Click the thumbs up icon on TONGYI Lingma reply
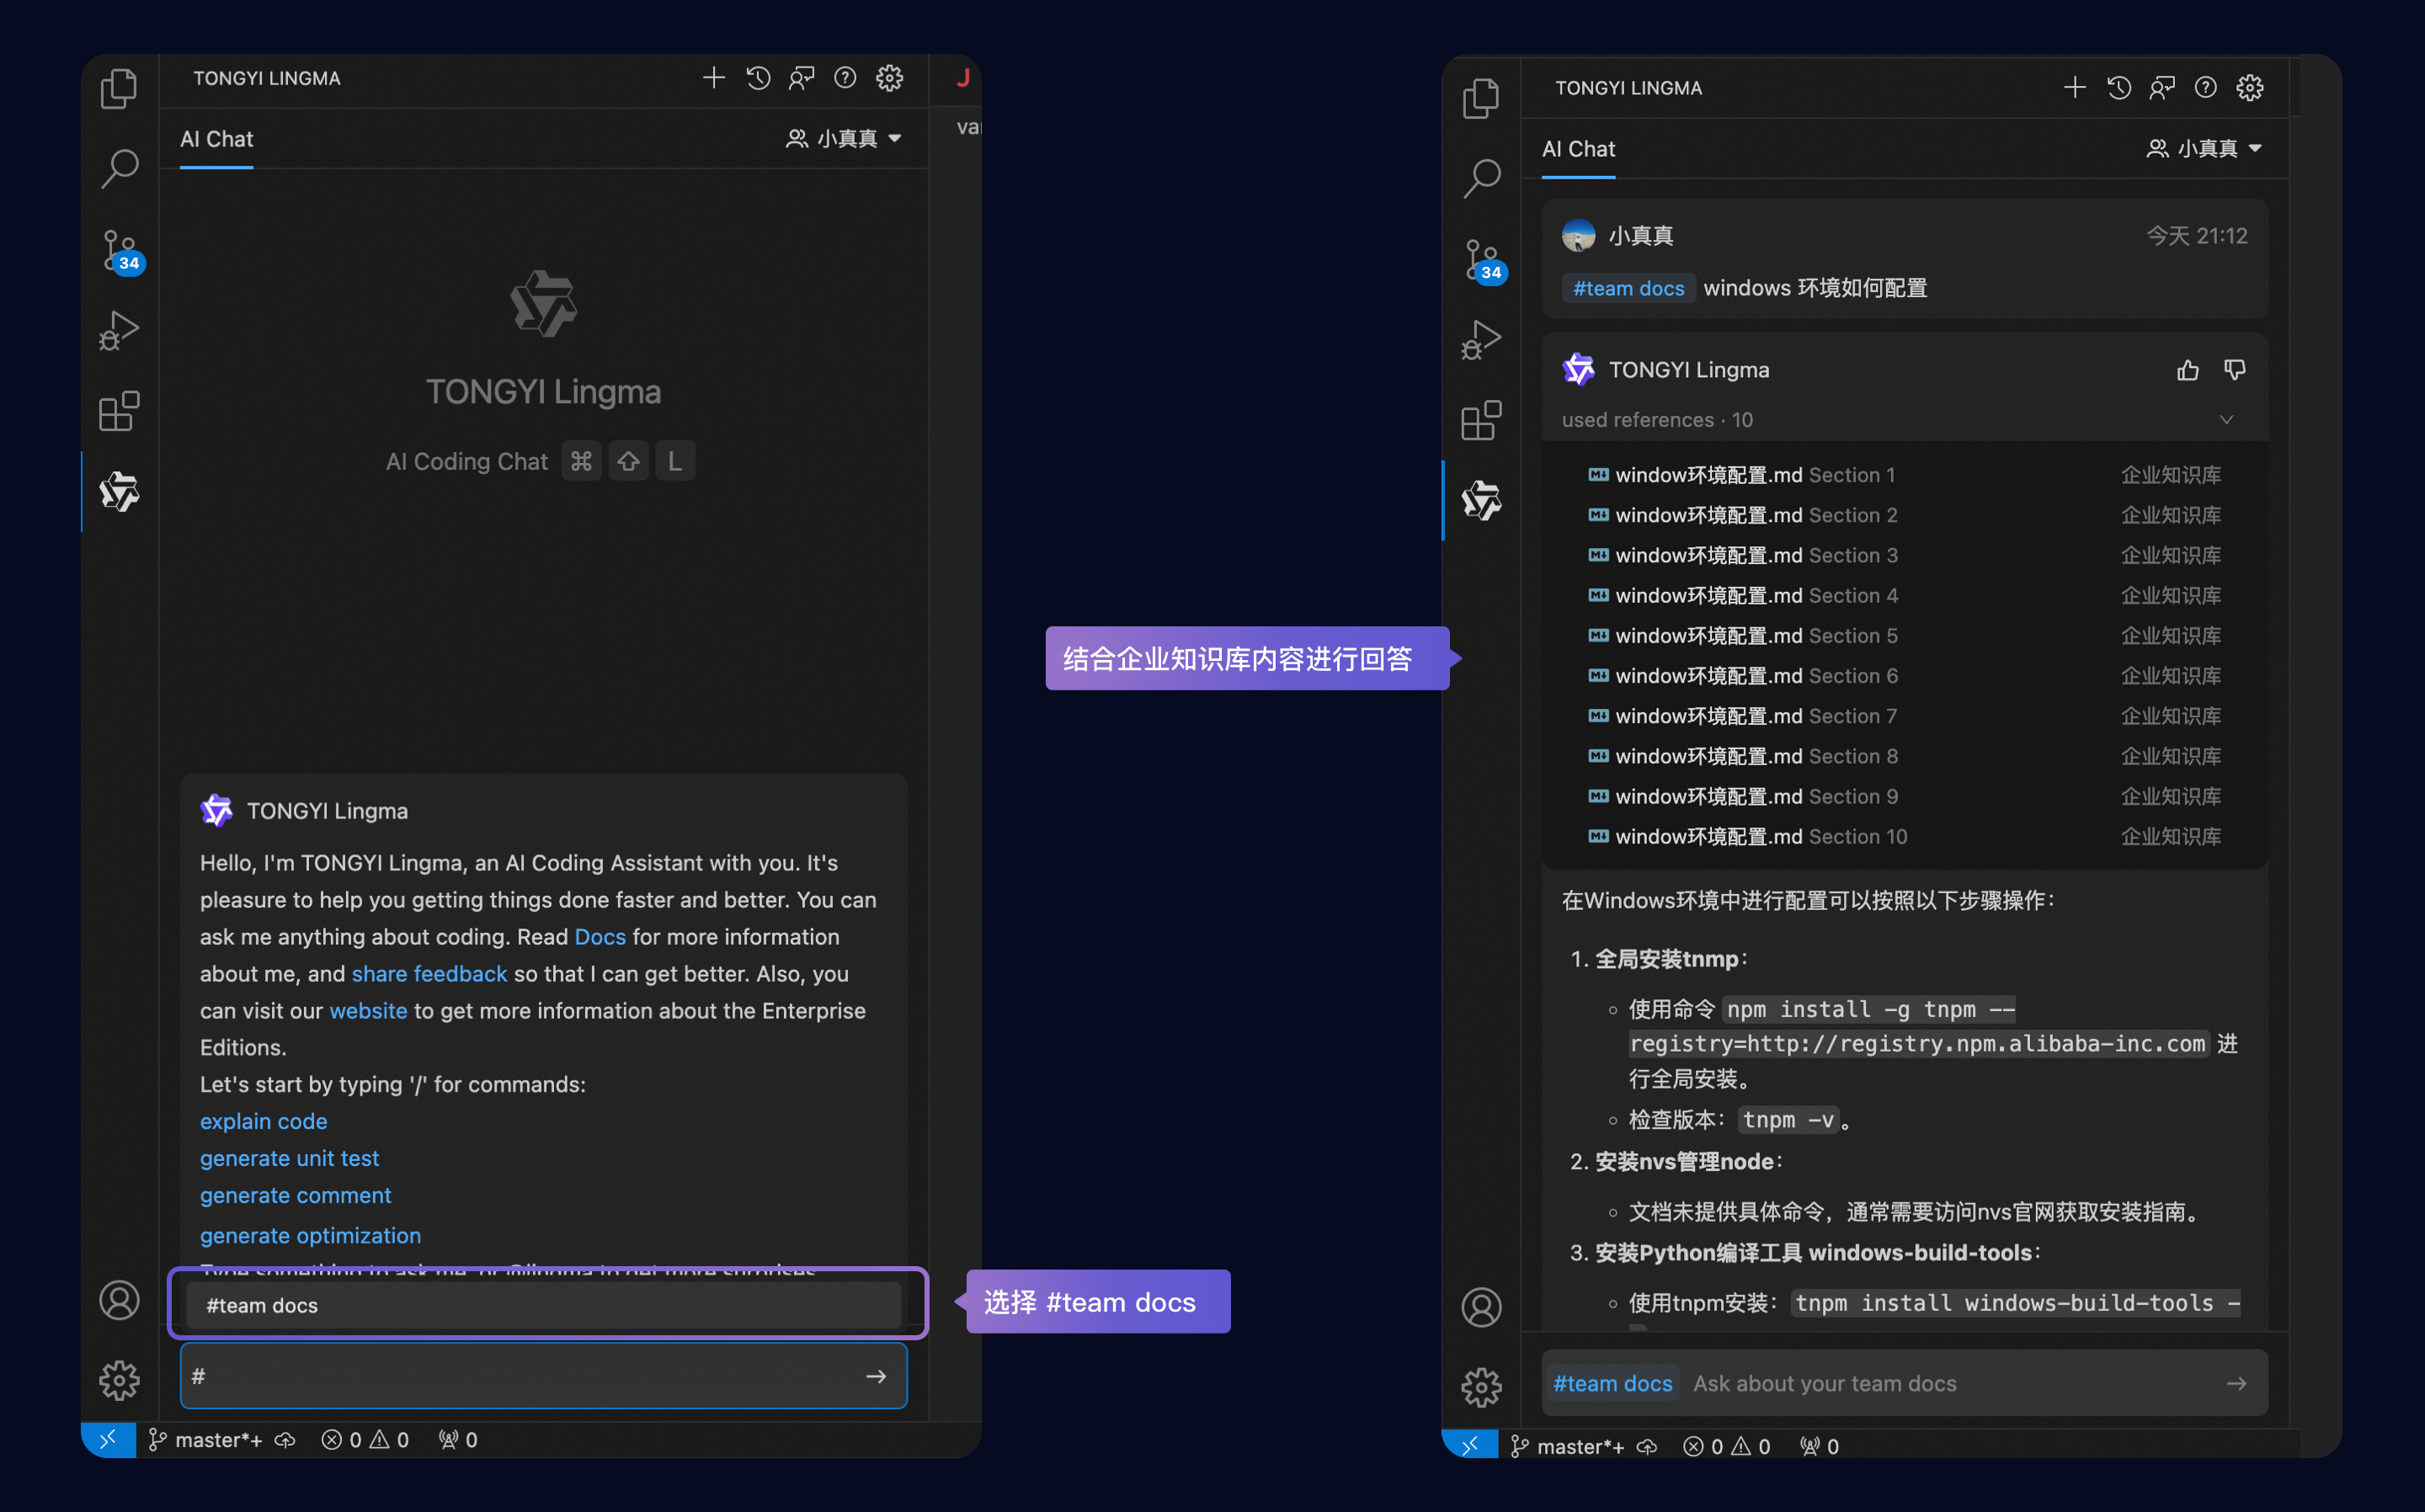This screenshot has height=1512, width=2425. pyautogui.click(x=2187, y=370)
